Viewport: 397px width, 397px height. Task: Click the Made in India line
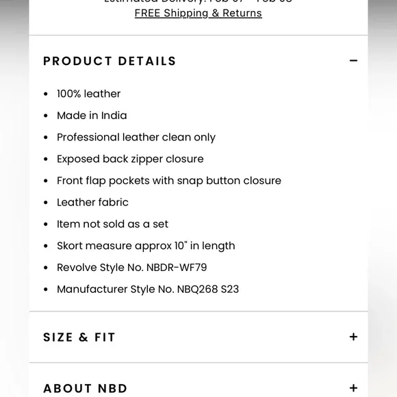coord(92,116)
